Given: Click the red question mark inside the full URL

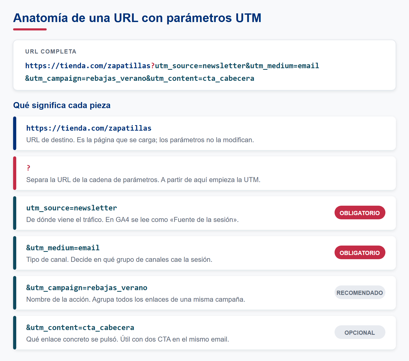Looking at the screenshot, I should point(153,66).
